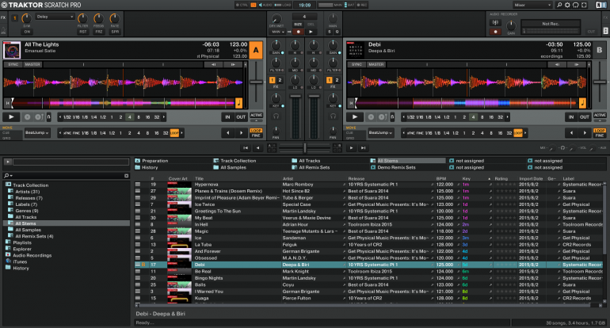Viewport: 610px width, 328px height.
Task: Toggle Deck A mixer headphone cue icon
Action: point(276,116)
